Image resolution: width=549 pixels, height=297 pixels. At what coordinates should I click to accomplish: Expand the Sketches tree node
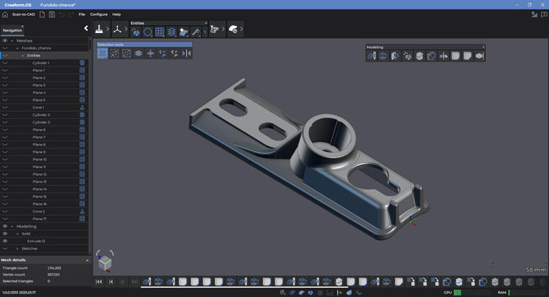17,248
